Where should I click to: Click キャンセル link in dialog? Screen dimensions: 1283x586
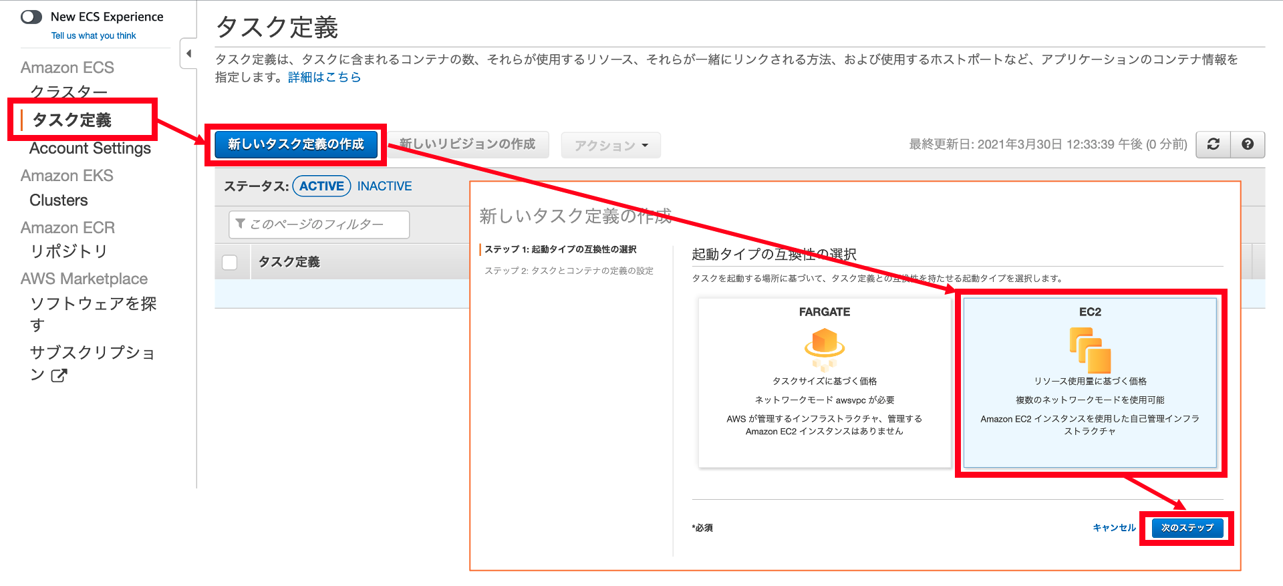1114,528
